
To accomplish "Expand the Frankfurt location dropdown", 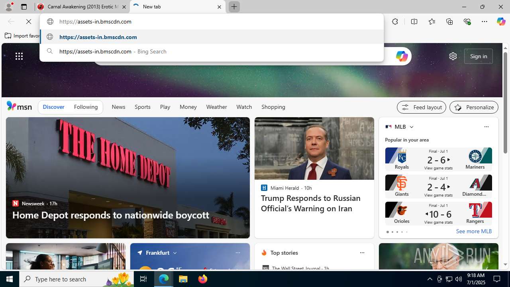I will coord(175,253).
